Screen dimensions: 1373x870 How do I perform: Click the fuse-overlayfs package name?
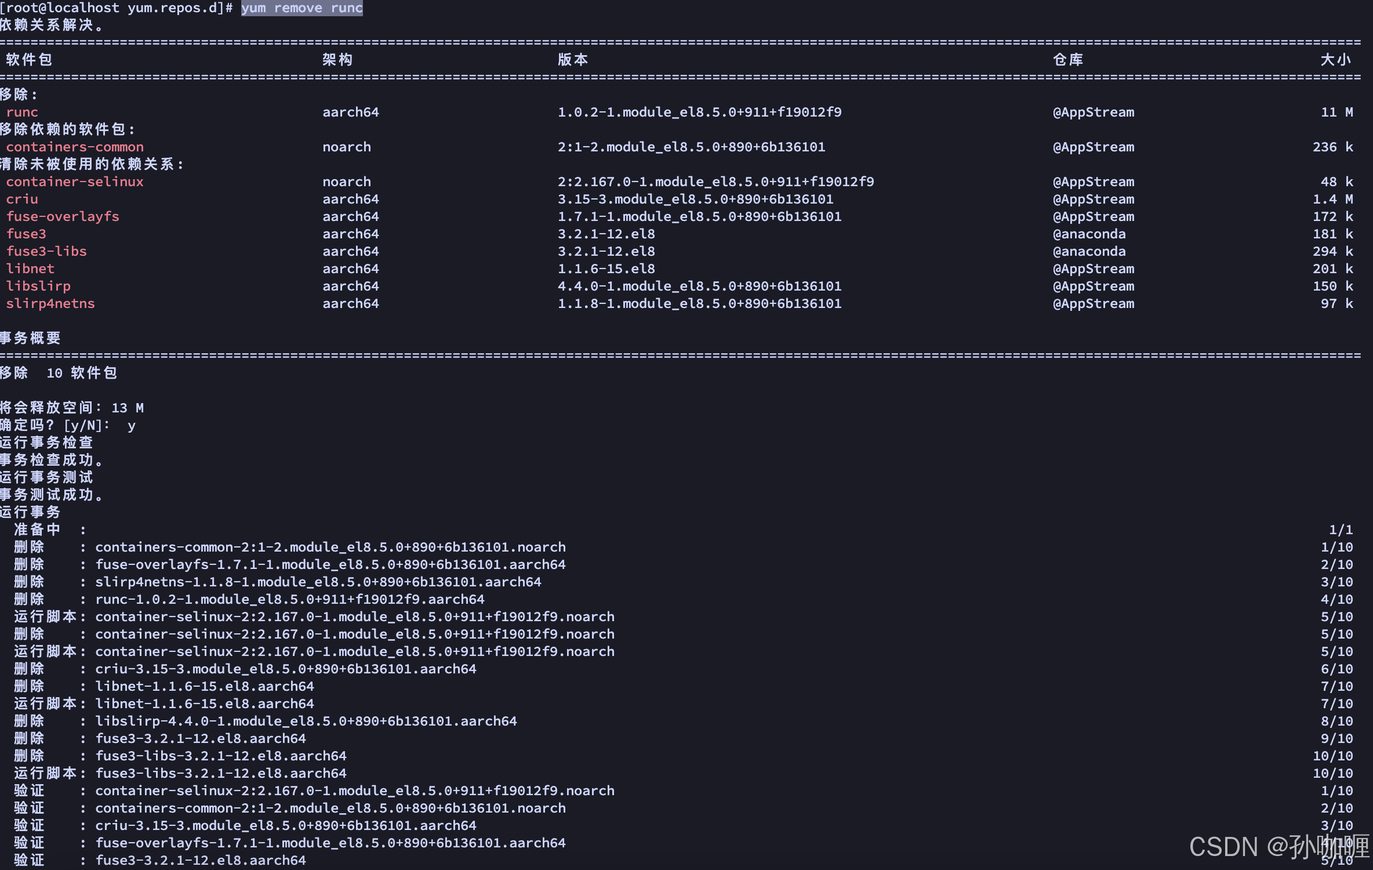point(63,216)
